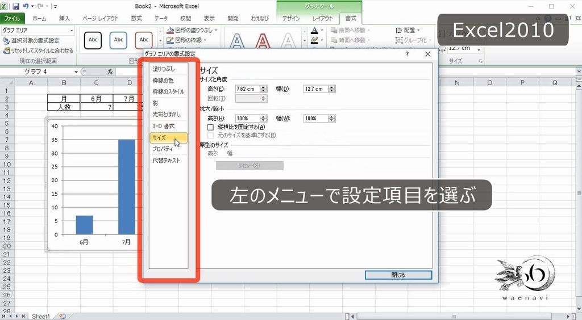Viewport: 582px width, 320px height.
Task: Expand the shape styles gallery arrow
Action: [x=160, y=41]
